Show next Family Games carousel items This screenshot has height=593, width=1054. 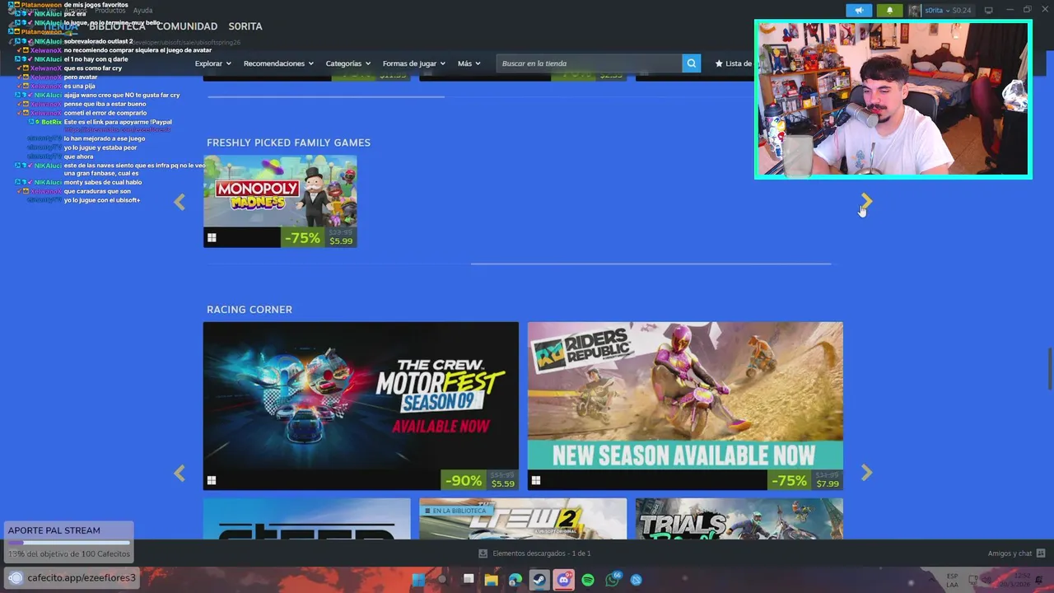pyautogui.click(x=866, y=202)
